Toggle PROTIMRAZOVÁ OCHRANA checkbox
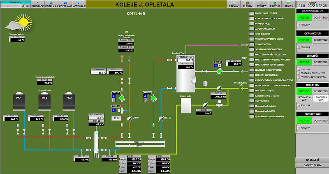Viewport: 329px width, 174px height. pos(299,77)
